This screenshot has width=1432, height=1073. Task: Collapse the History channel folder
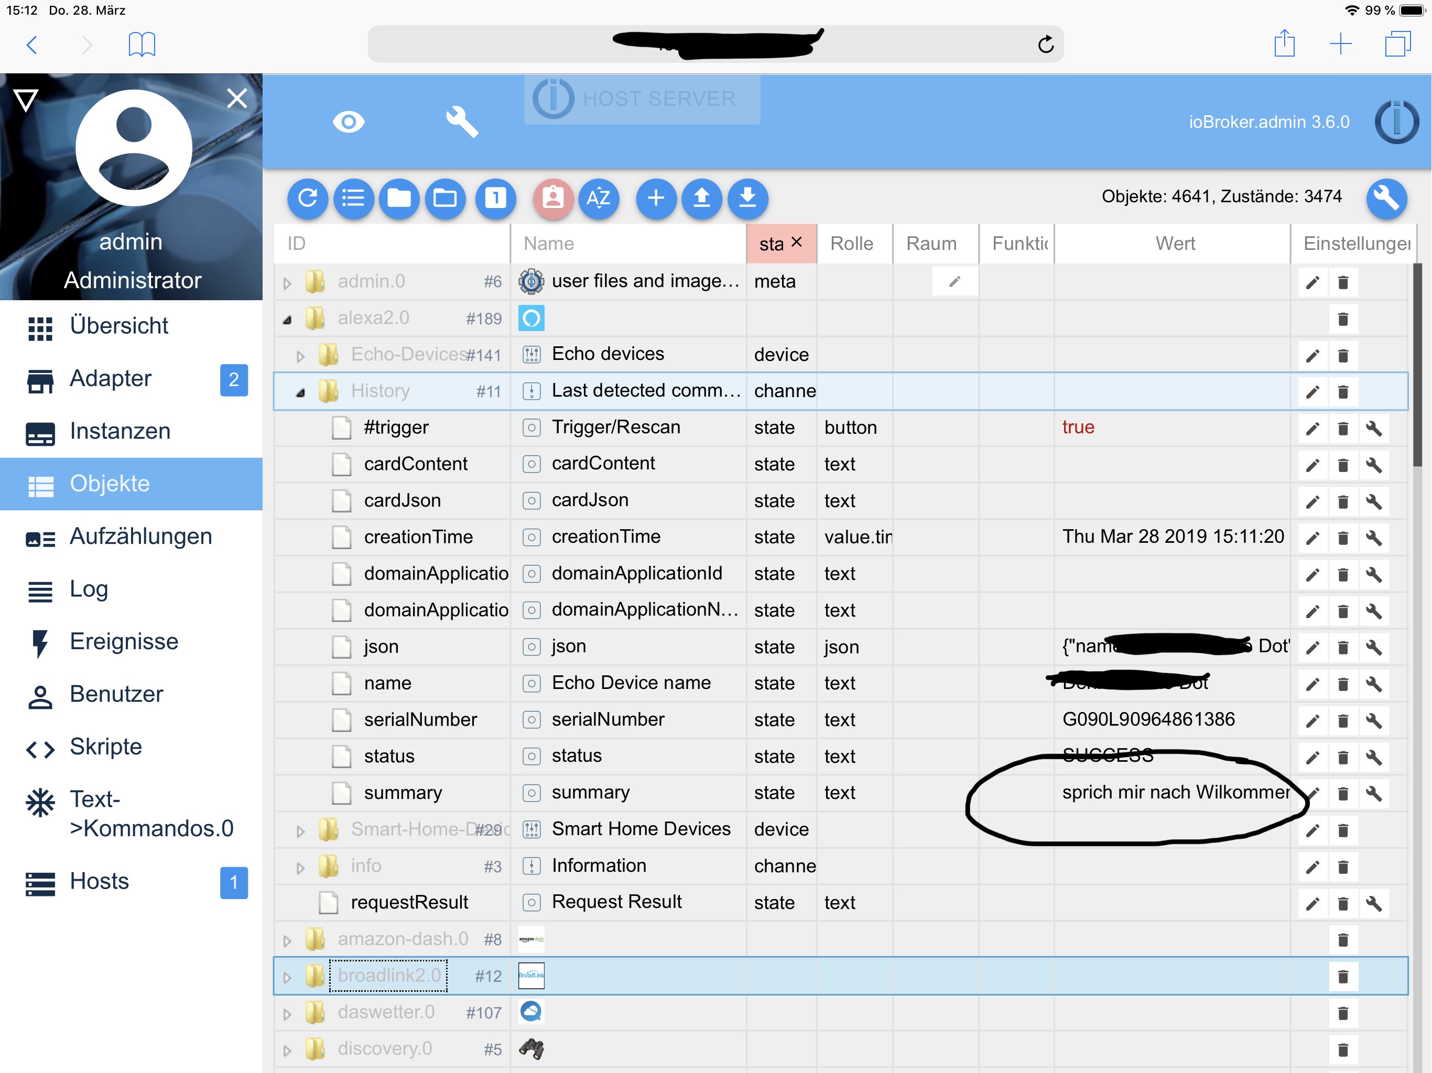pyautogui.click(x=300, y=392)
